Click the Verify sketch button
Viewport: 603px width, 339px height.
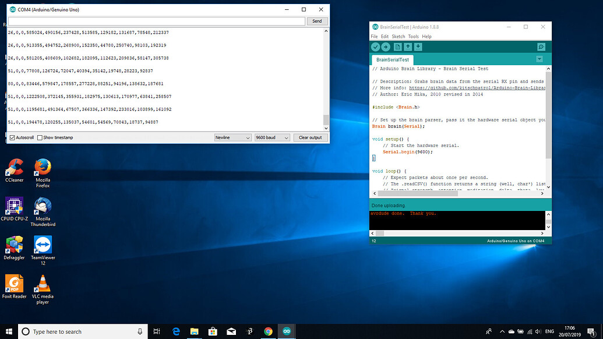(376, 47)
